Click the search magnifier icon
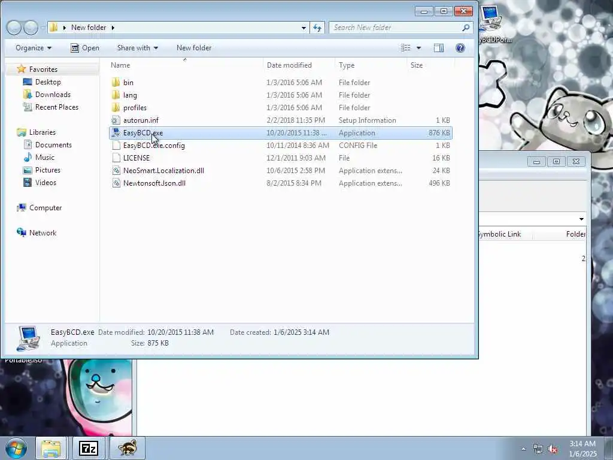 coord(466,28)
